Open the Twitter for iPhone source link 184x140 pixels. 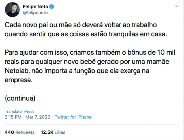(73, 117)
